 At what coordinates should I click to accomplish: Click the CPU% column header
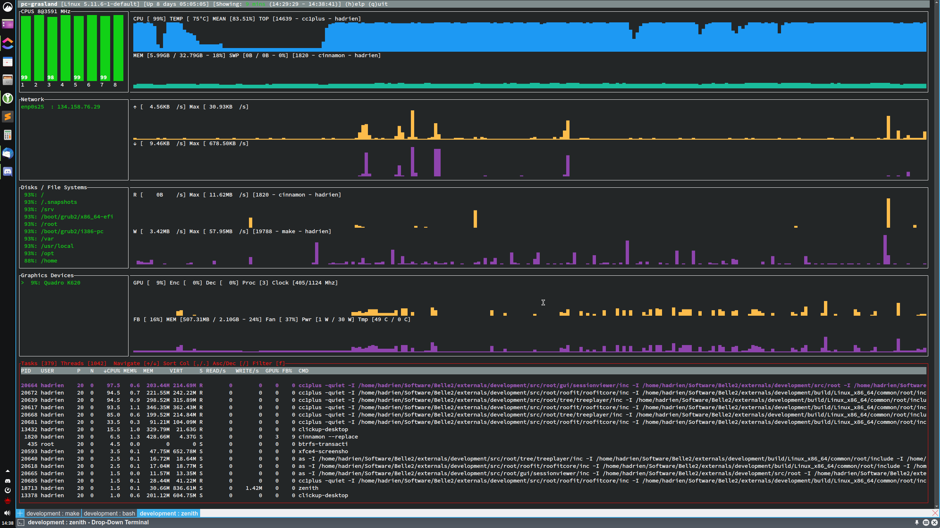point(112,371)
